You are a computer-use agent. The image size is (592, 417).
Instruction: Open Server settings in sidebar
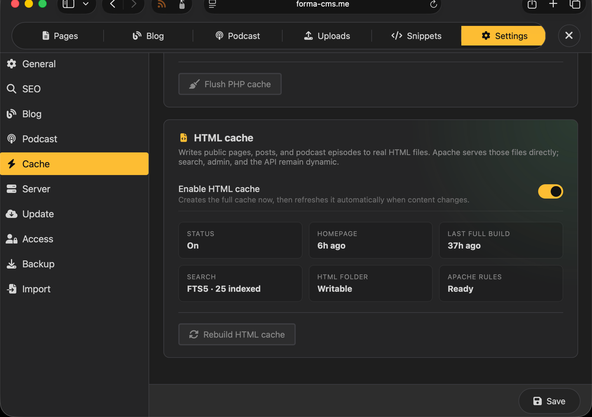[x=74, y=189]
